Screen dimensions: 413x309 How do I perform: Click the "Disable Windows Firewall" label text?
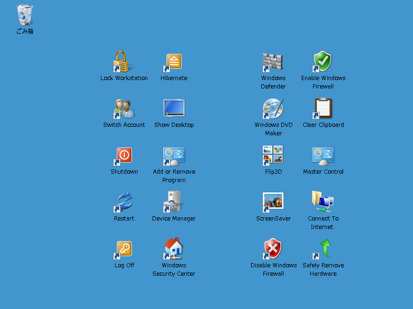(x=274, y=269)
